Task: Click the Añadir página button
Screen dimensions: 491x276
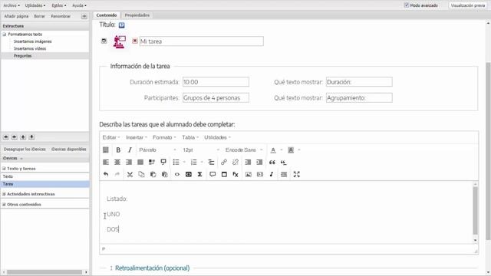Action: pos(16,16)
